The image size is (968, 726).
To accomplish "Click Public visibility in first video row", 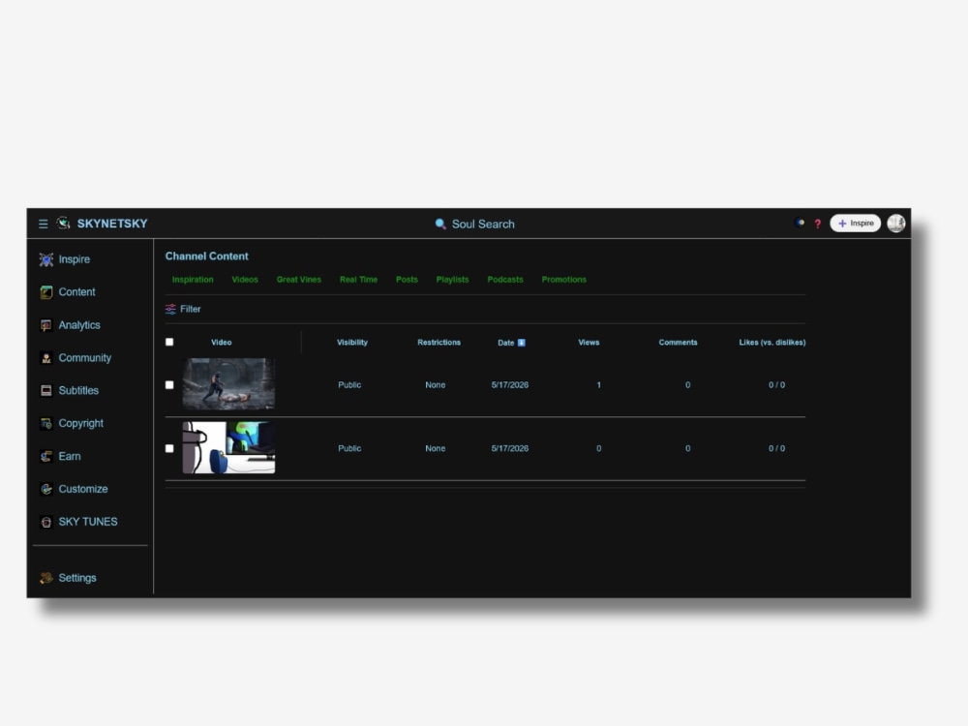I will pos(349,385).
